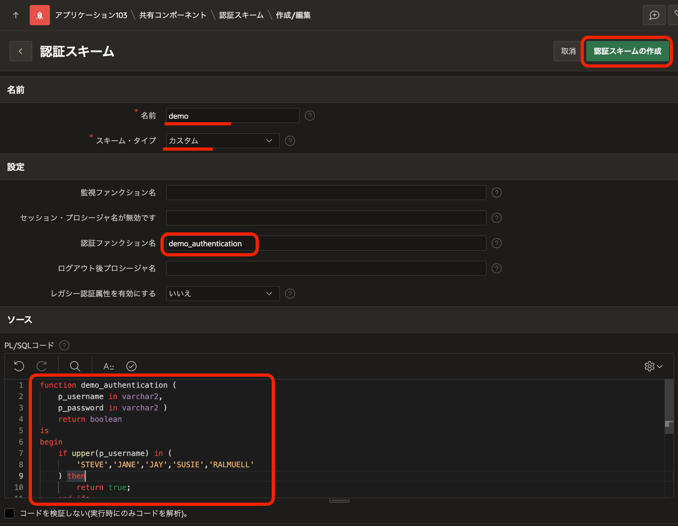Click the validate checkmark icon
This screenshot has height=526, width=678.
[131, 366]
